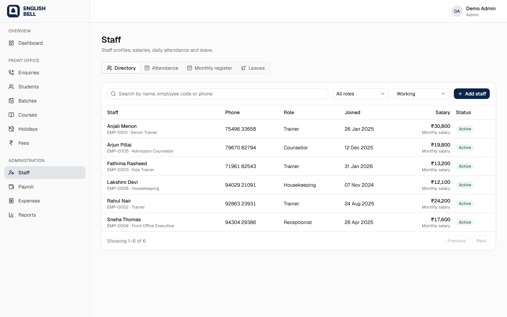Click the Phone column header
The width and height of the screenshot is (507, 317).
[x=232, y=112]
